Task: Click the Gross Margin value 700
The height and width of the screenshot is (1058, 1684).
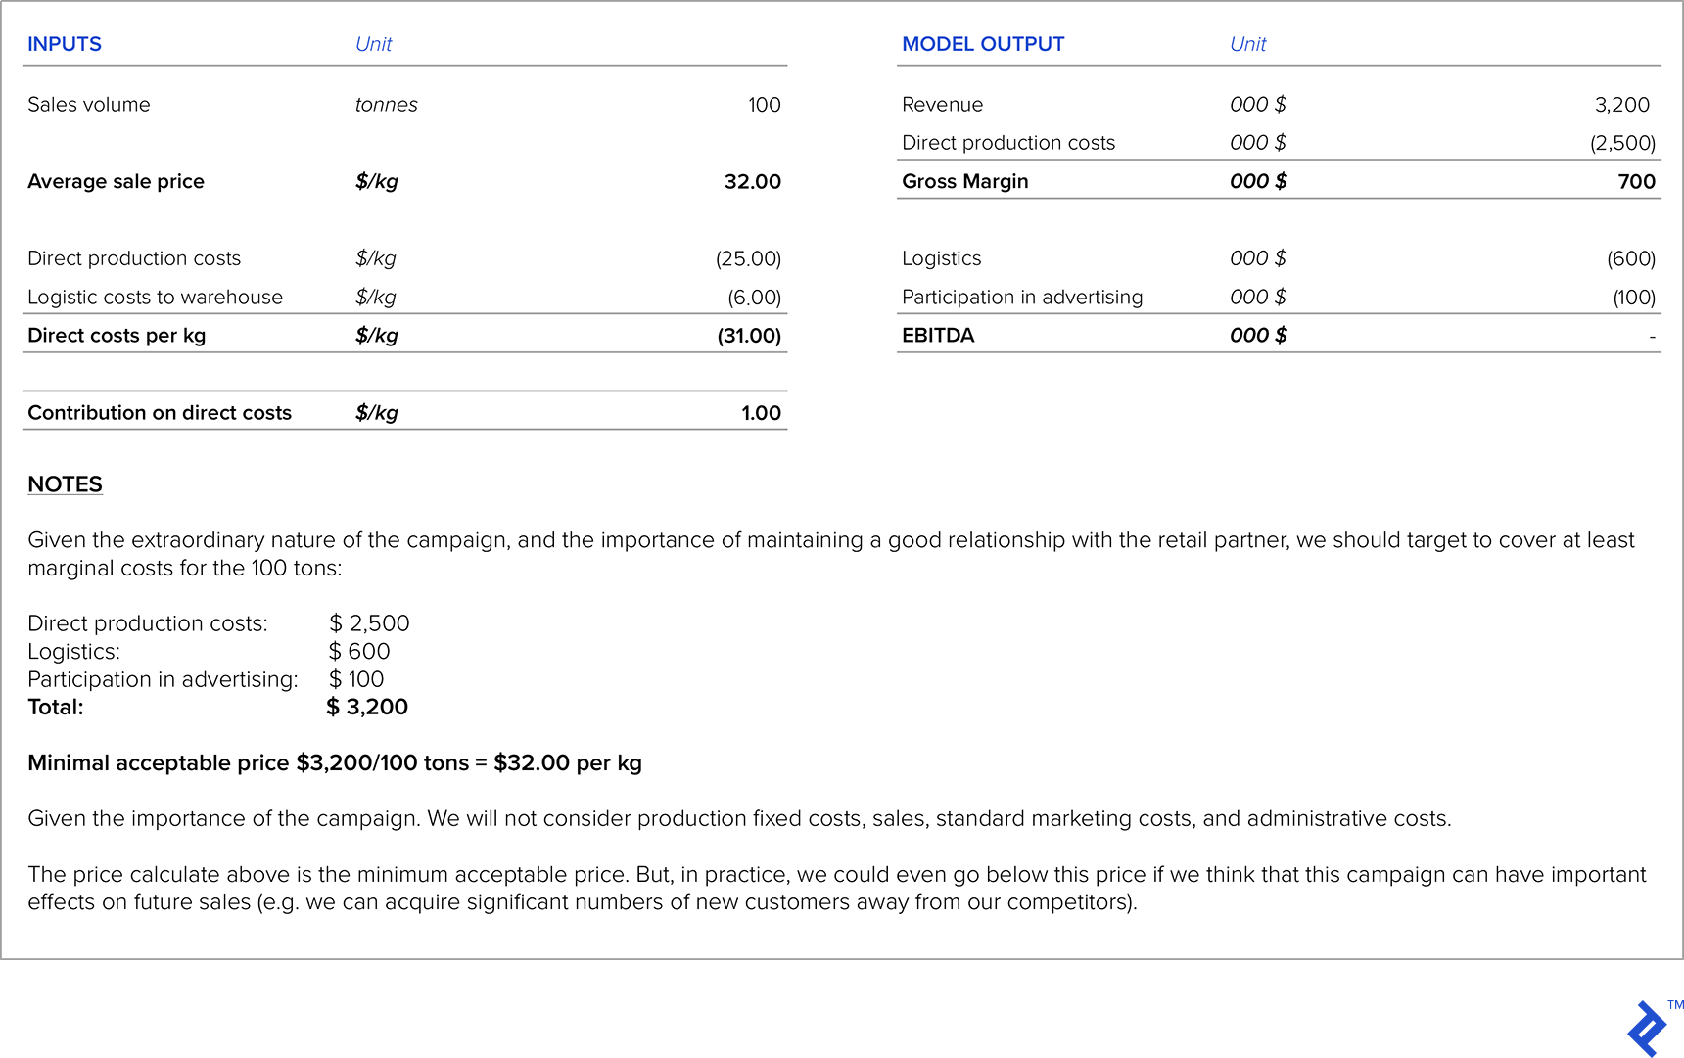Action: tap(1636, 182)
